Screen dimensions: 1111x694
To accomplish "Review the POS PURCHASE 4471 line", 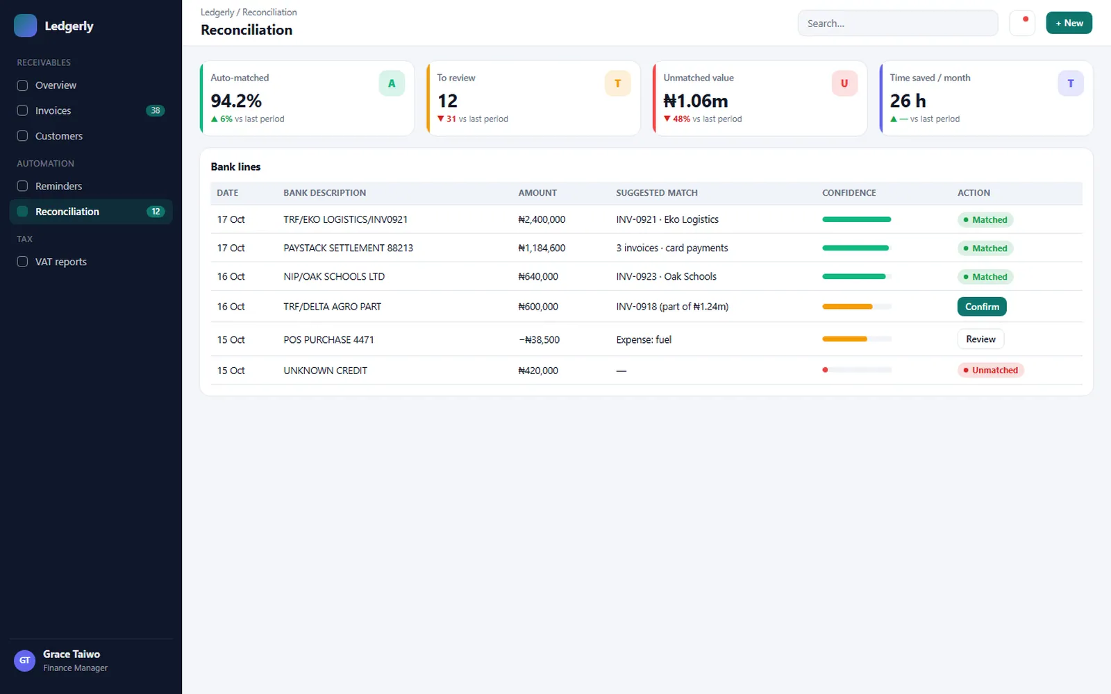I will (980, 339).
